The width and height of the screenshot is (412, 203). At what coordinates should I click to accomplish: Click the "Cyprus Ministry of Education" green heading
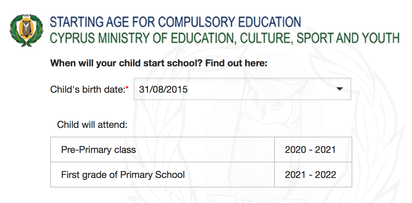coord(225,38)
